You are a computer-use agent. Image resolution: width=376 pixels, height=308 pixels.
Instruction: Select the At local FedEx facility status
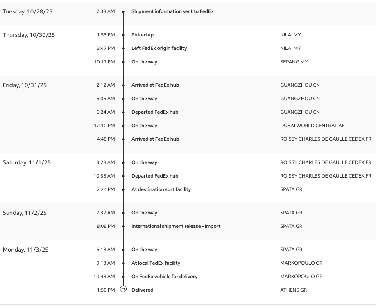156,263
